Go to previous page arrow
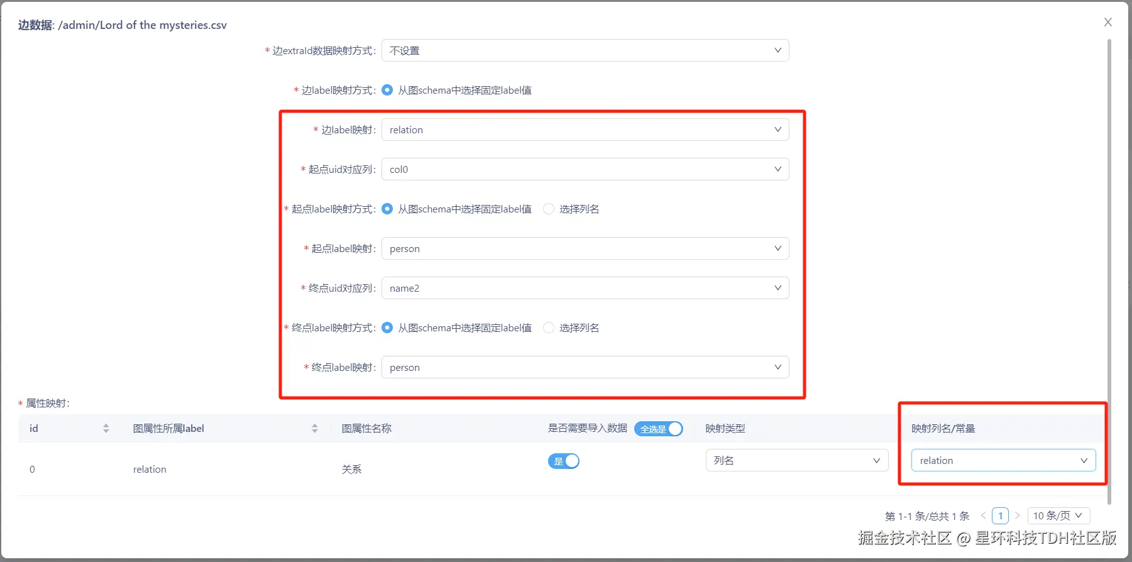 (x=984, y=515)
